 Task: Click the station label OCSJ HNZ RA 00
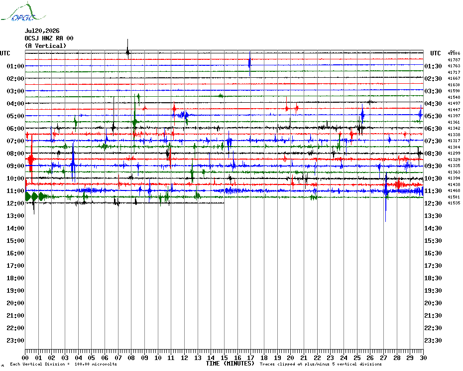point(49,38)
